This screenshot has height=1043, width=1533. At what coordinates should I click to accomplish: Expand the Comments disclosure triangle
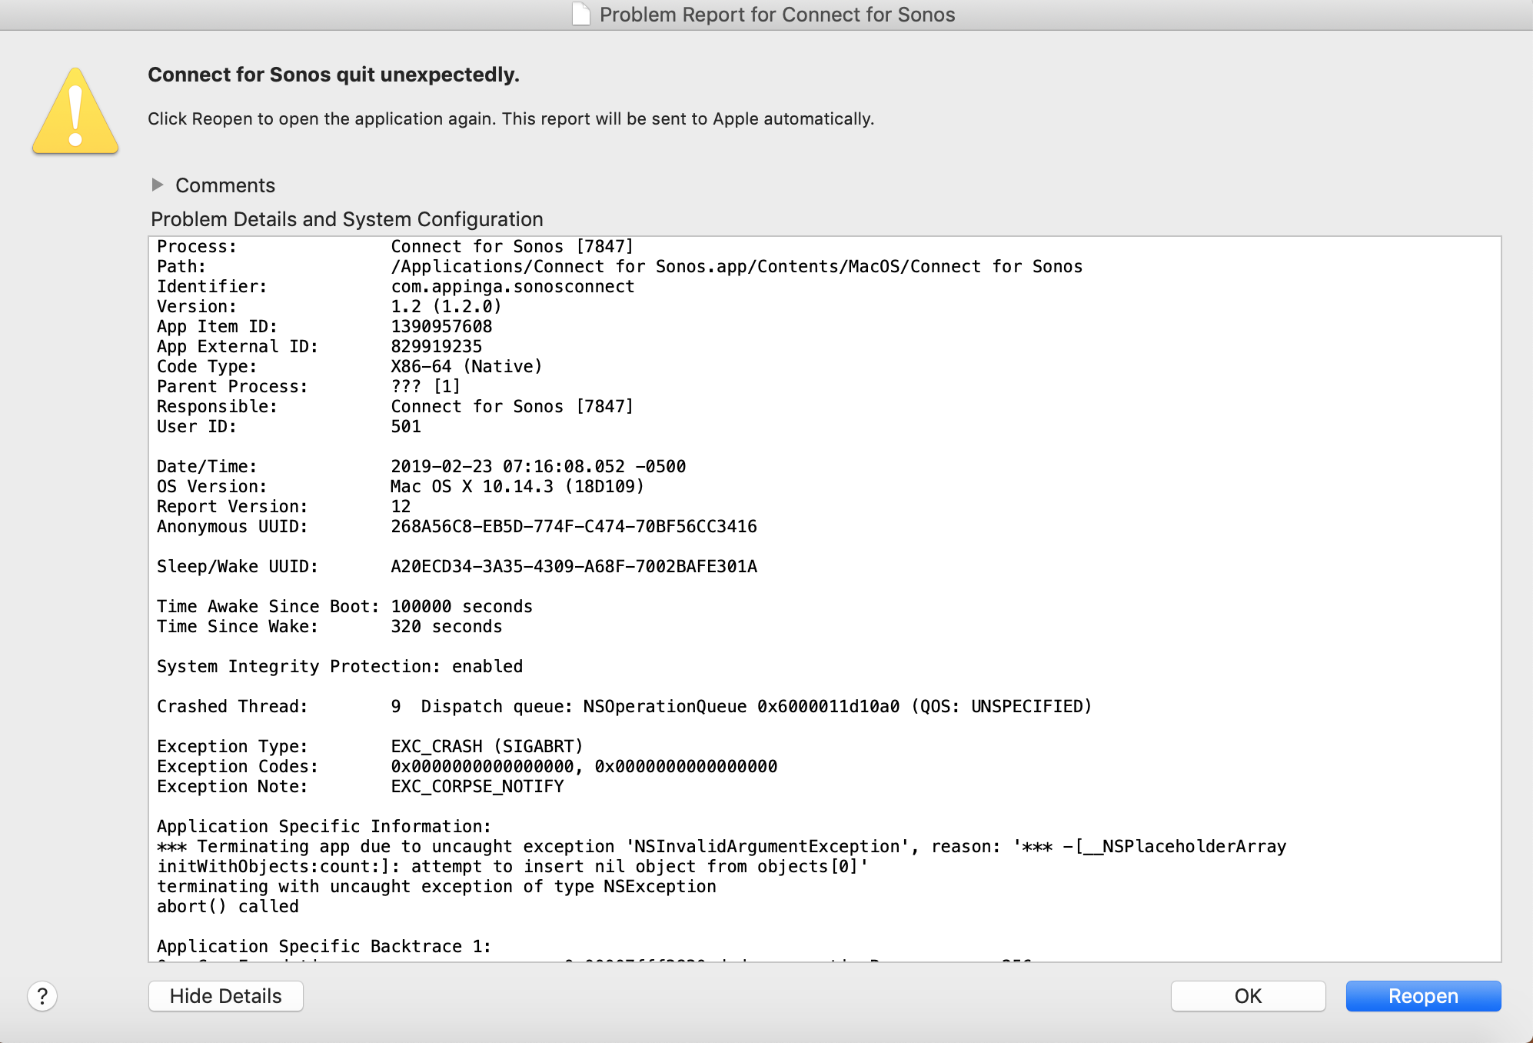(158, 185)
